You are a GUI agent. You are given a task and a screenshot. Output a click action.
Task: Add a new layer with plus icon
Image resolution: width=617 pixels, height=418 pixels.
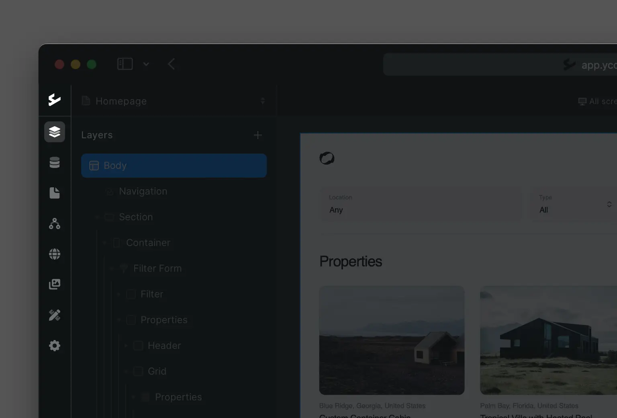[x=258, y=135]
